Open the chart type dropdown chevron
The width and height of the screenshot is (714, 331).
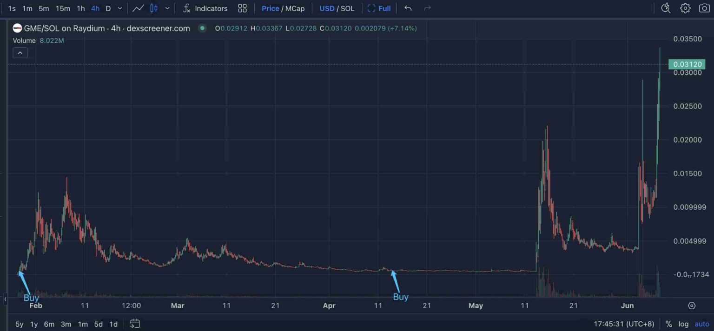(167, 8)
